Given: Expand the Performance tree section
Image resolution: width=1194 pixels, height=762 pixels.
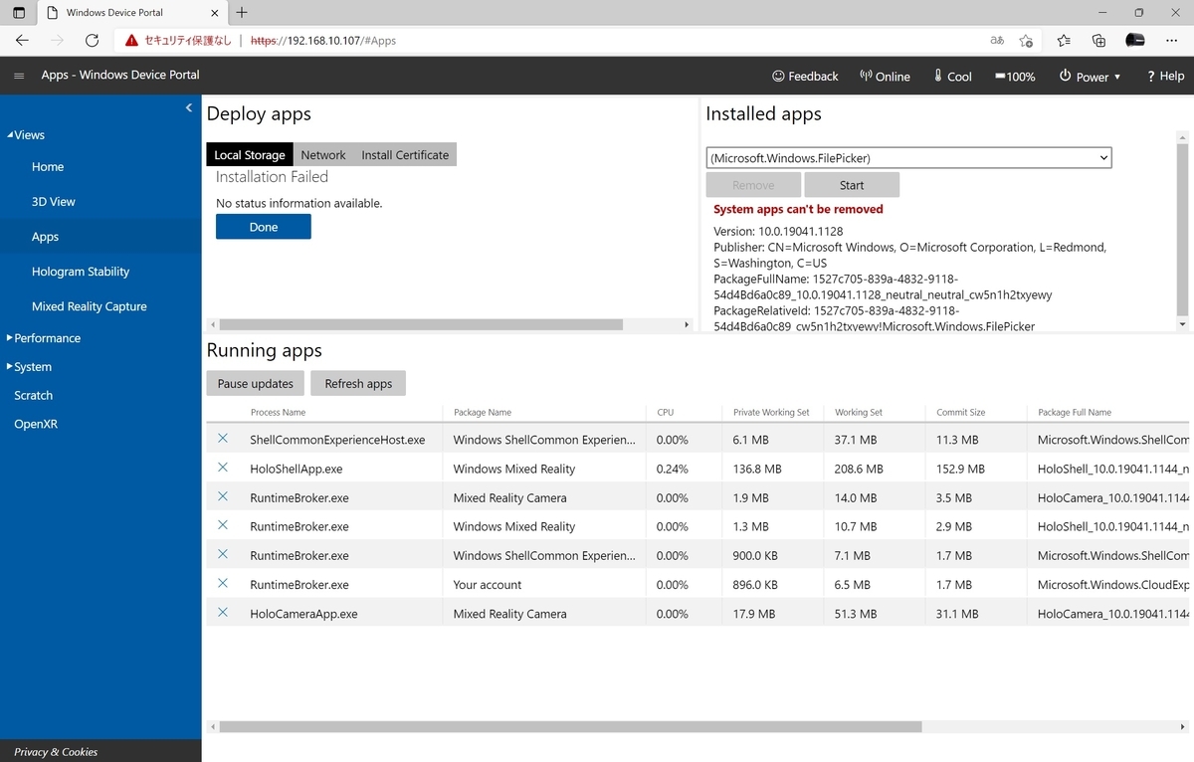Looking at the screenshot, I should [10, 337].
